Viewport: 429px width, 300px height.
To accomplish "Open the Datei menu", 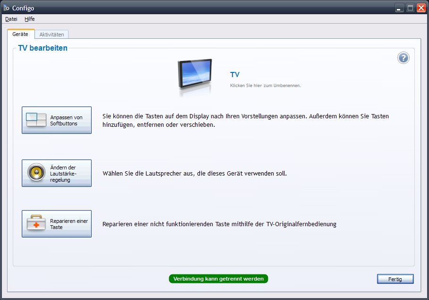I will pos(11,19).
